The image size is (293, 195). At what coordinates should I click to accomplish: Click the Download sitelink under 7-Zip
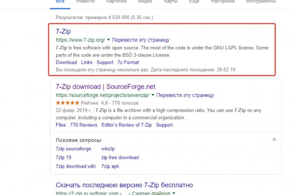66,62
